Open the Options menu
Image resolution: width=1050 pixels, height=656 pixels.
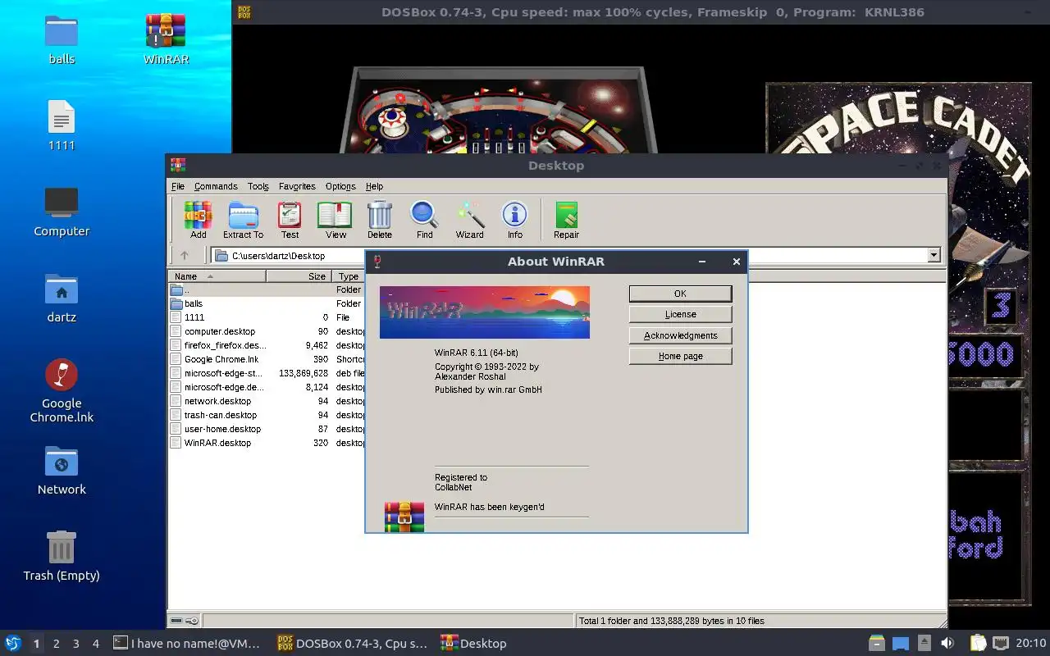pos(340,186)
